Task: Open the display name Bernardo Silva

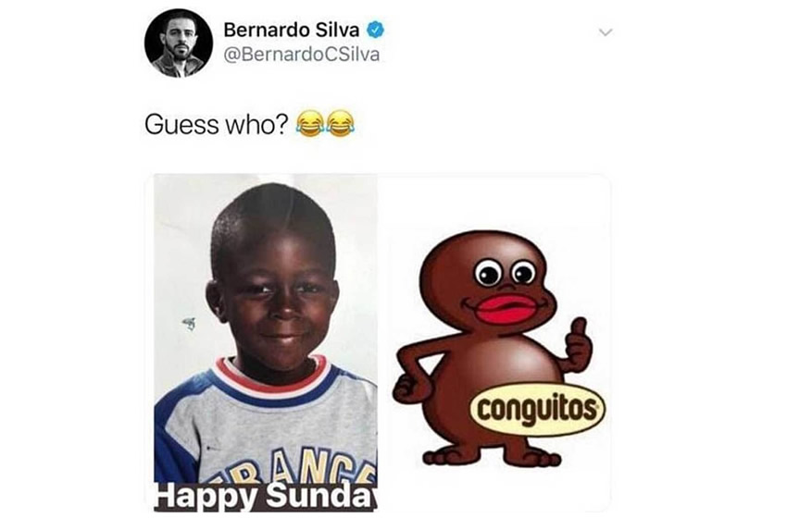Action: [x=291, y=31]
